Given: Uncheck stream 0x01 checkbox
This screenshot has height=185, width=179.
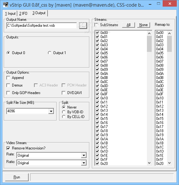Looking at the screenshot, I should (97, 37).
